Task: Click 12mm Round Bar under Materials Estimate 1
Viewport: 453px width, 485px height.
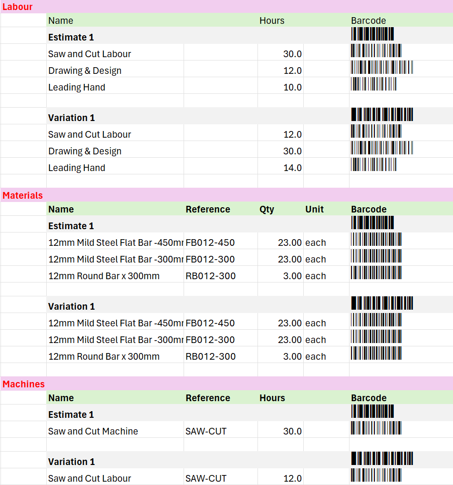Action: (104, 276)
